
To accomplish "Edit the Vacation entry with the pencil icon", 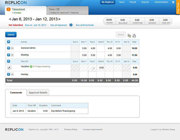I will 9,67.
